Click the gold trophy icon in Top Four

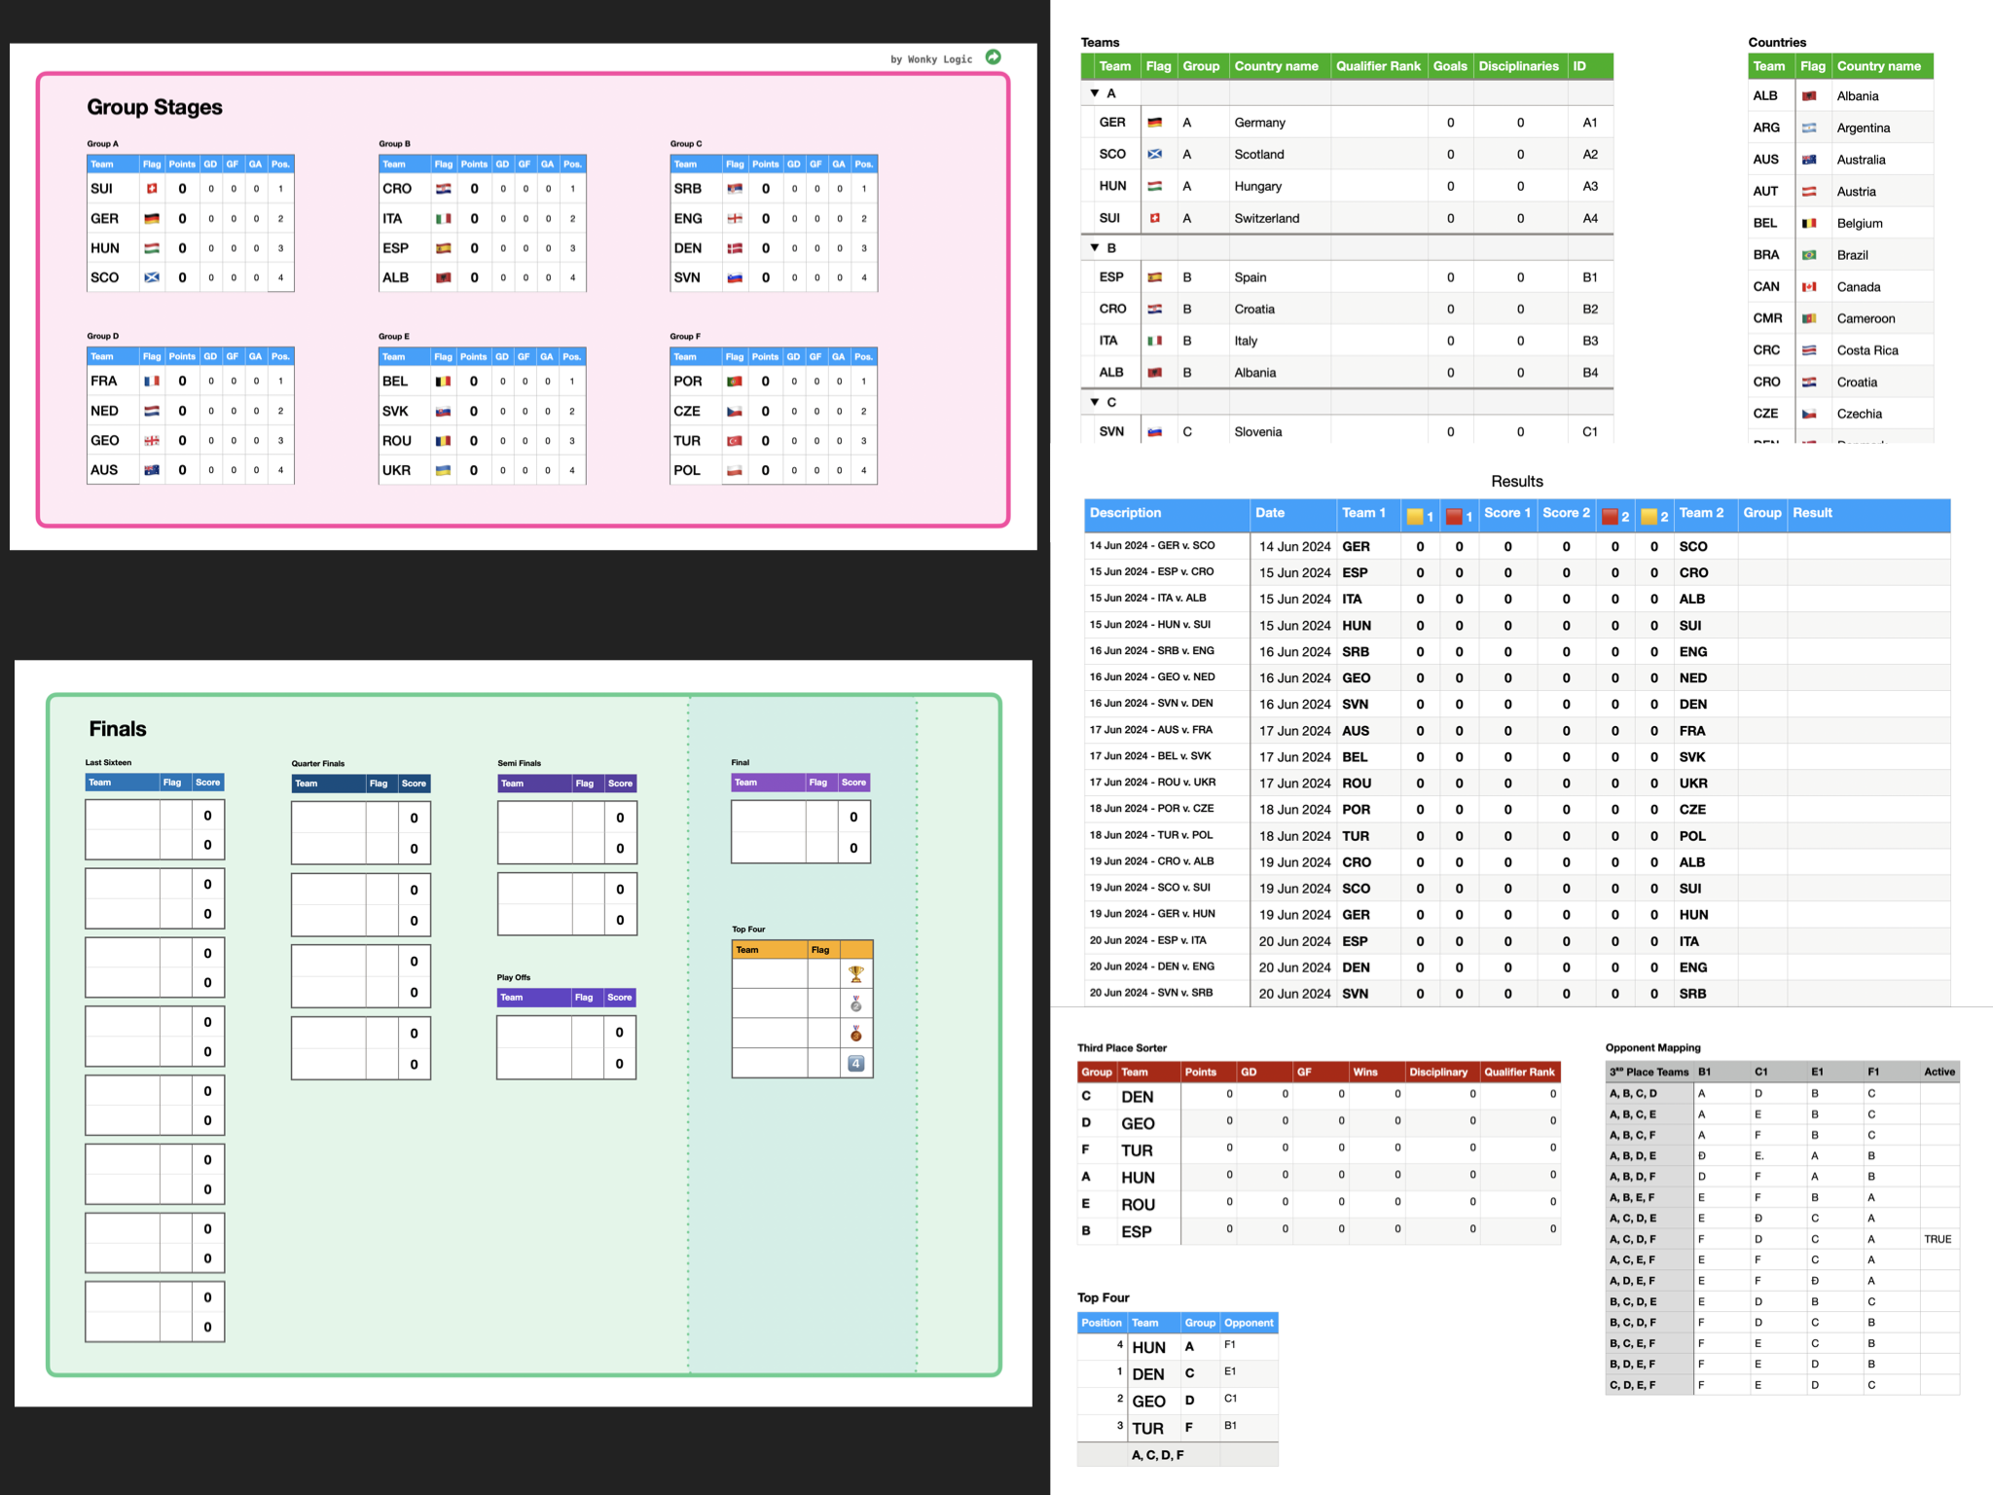pos(855,974)
